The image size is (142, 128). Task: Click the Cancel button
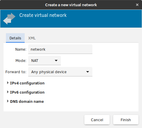(x=97, y=120)
